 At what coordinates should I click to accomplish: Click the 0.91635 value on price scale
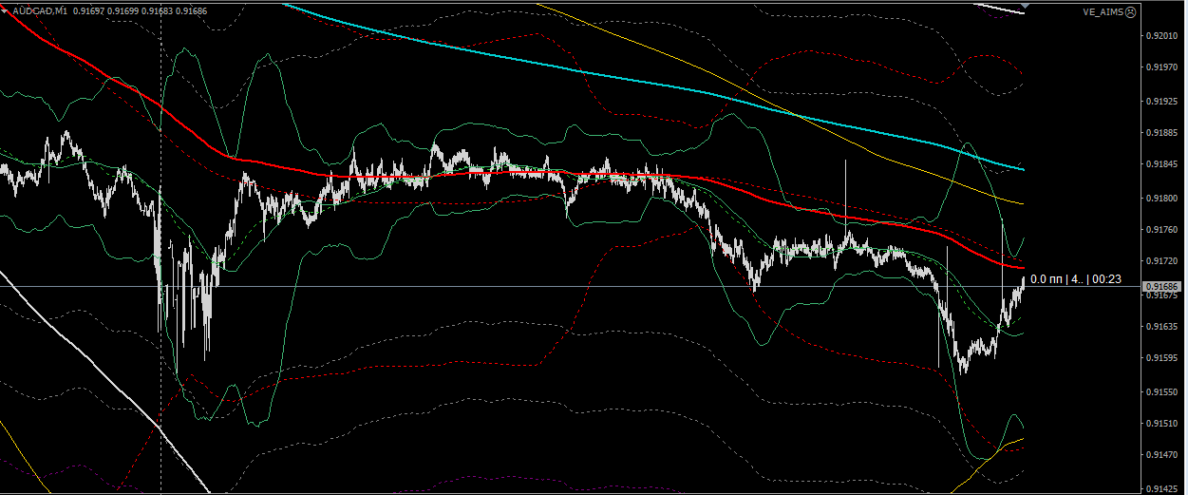click(x=1163, y=327)
